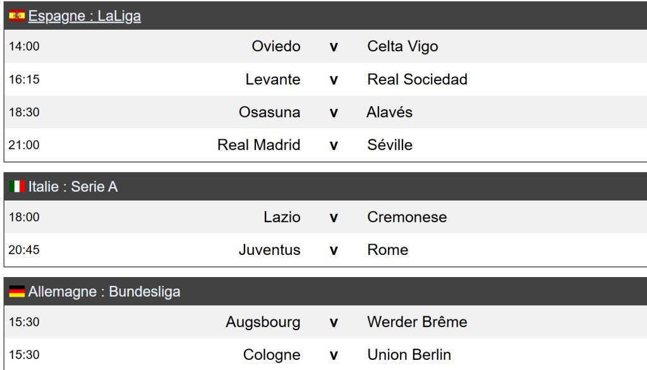Click the 'v' between Augsbourg and Werder Brême
The image size is (647, 370).
[x=334, y=323]
